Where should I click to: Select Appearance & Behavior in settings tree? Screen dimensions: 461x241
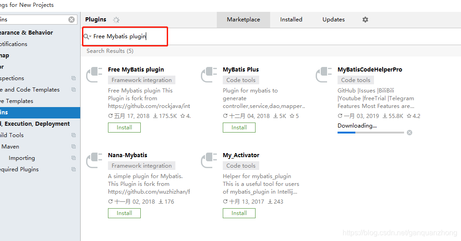tap(26, 33)
